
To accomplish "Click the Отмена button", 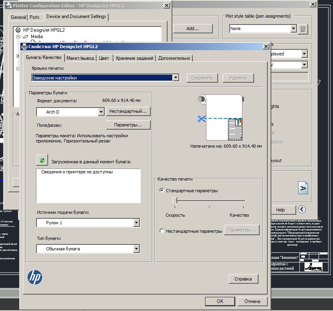I will pyautogui.click(x=252, y=301).
